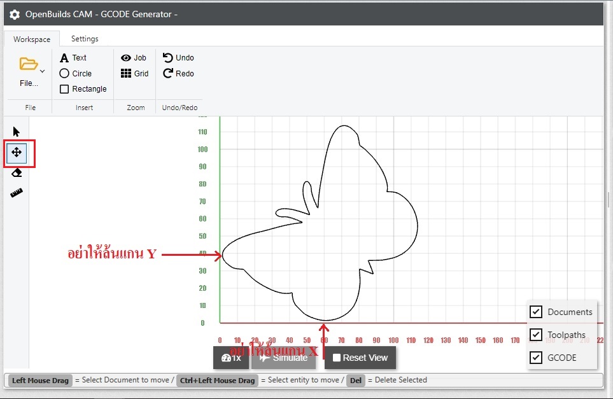Insert Text into the workspace
The image size is (613, 399).
pos(73,58)
